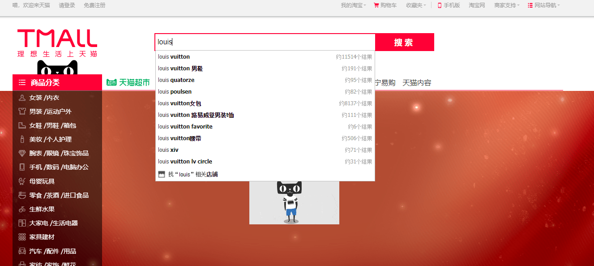Click the Tmall cat mascot banner image
The width and height of the screenshot is (594, 266).
click(x=294, y=202)
